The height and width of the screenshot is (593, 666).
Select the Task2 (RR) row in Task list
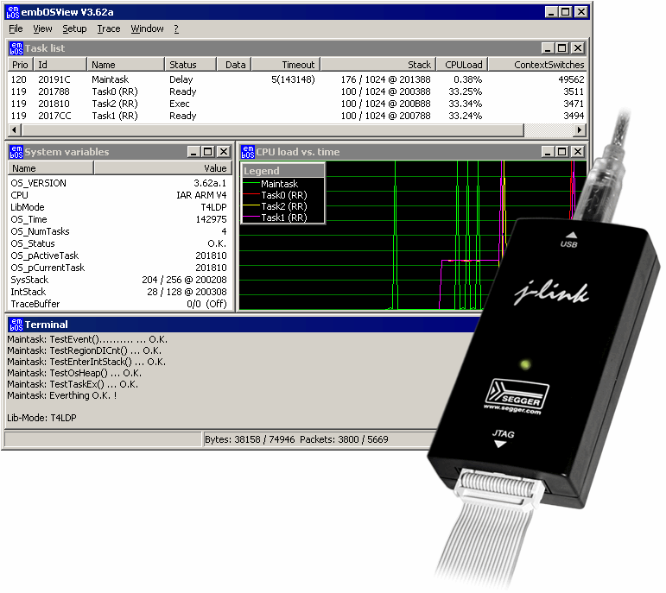tap(297, 104)
